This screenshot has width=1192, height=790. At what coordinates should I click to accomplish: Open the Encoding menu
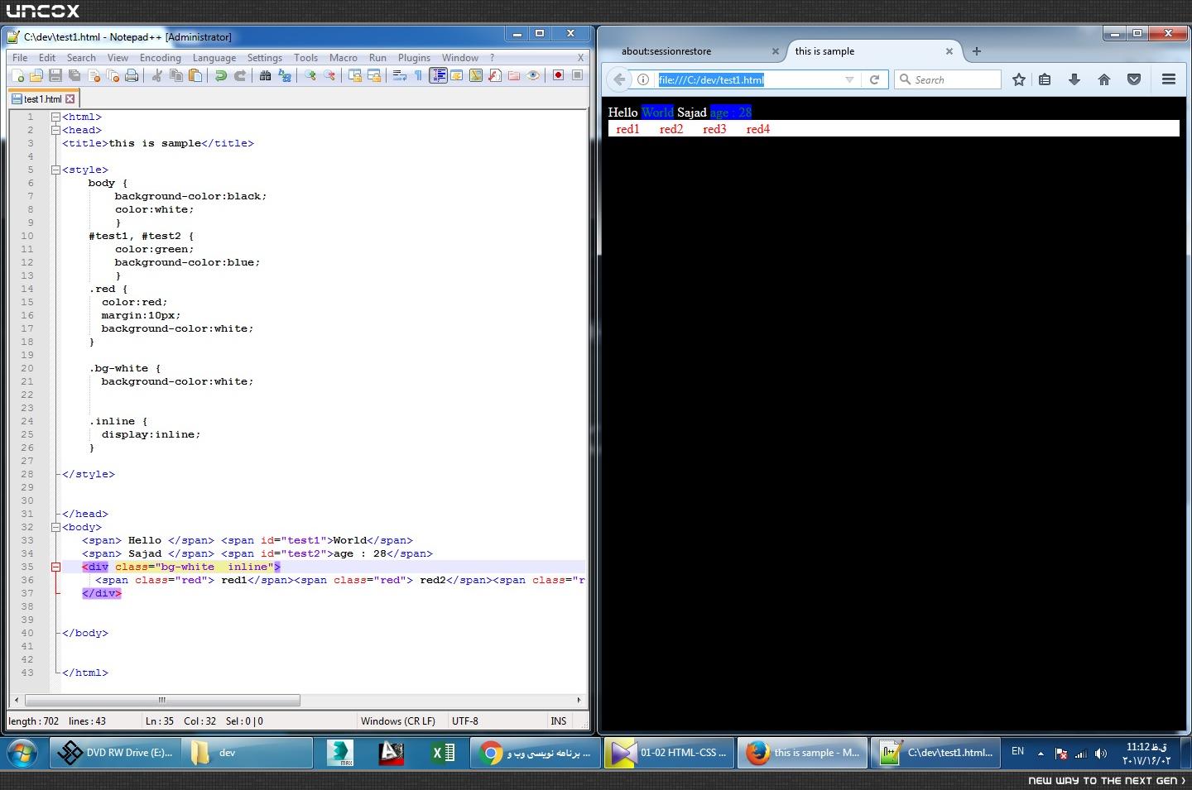click(161, 58)
